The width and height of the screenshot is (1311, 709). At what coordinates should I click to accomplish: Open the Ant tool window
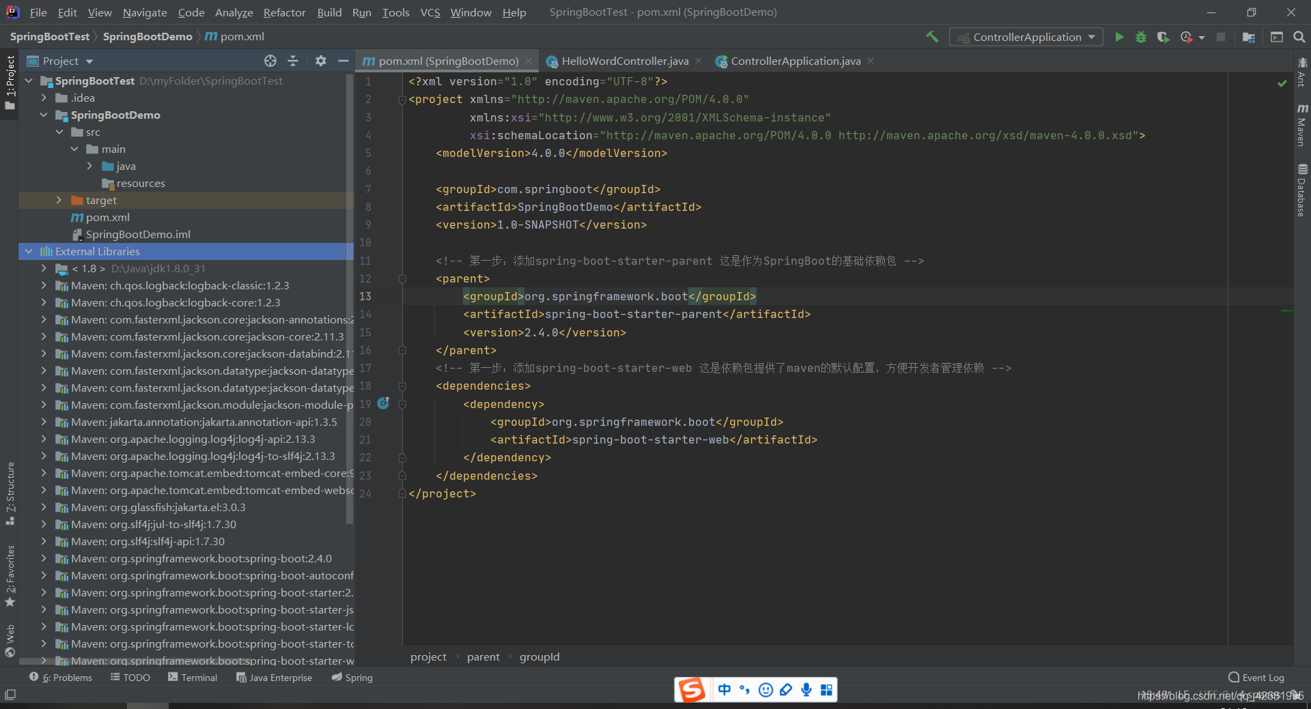point(1302,72)
